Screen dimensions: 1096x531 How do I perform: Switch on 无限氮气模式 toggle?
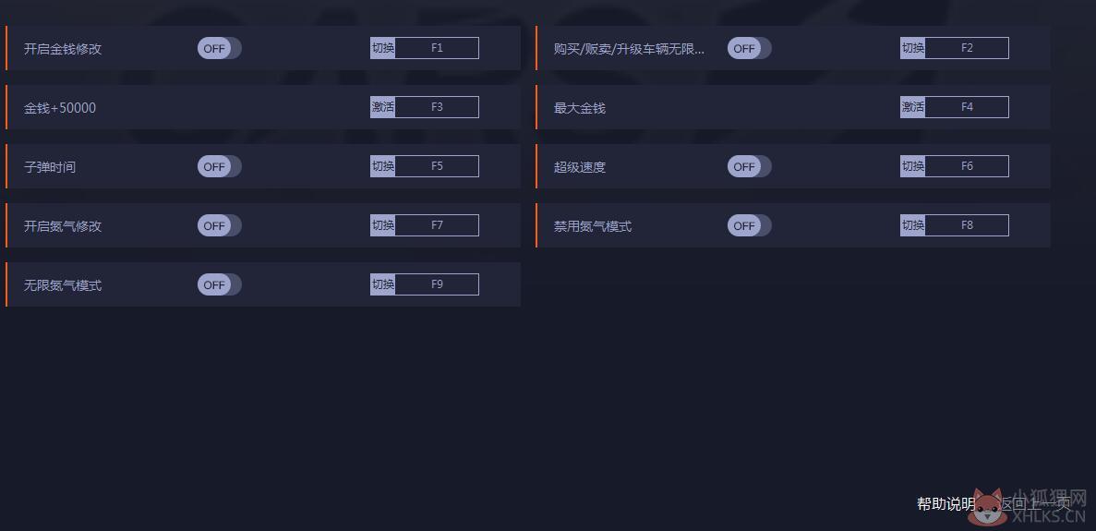220,284
